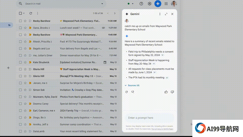
Task: Click the plus icon in left sidebar
Action: [x=8, y=68]
